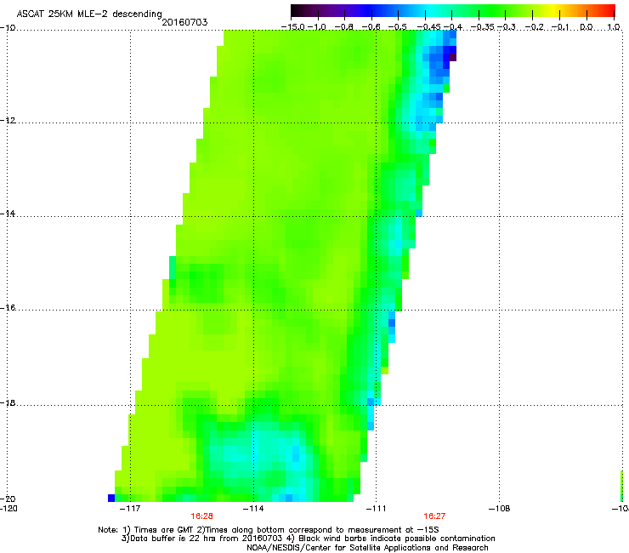Select the -14 latitude axis label

(x=8, y=214)
